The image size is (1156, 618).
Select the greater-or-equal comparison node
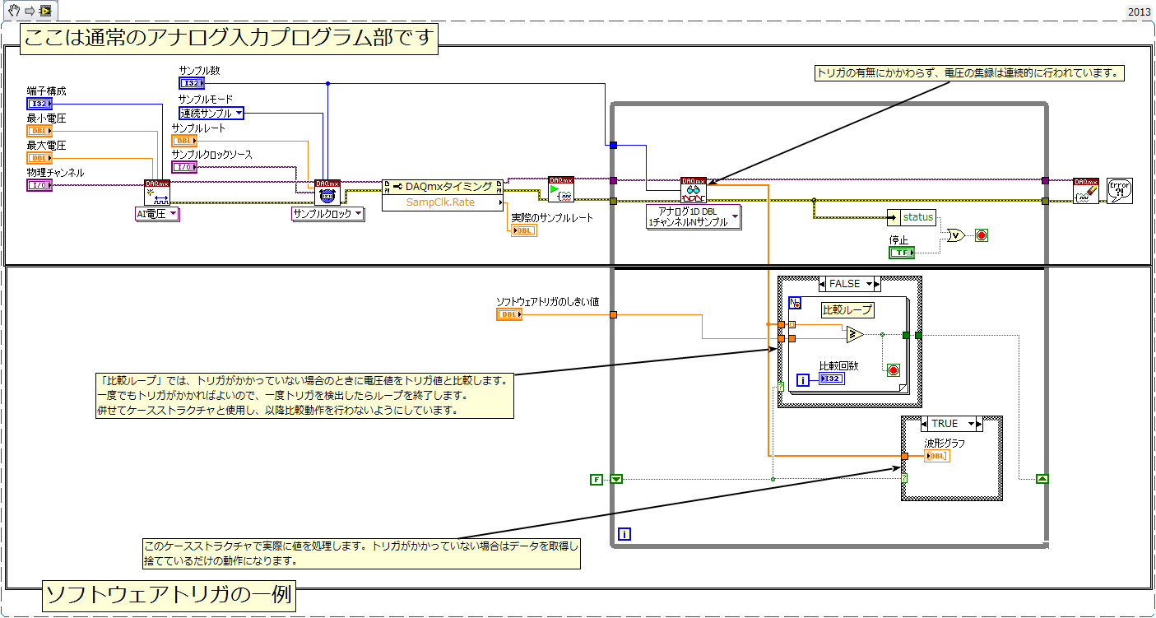coord(854,334)
